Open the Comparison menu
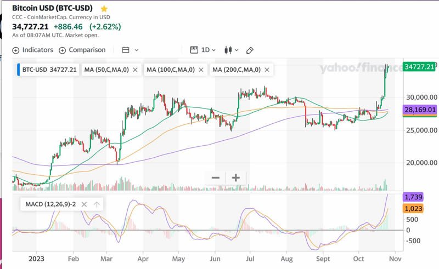Viewport: 439px width, 269px height. point(82,50)
